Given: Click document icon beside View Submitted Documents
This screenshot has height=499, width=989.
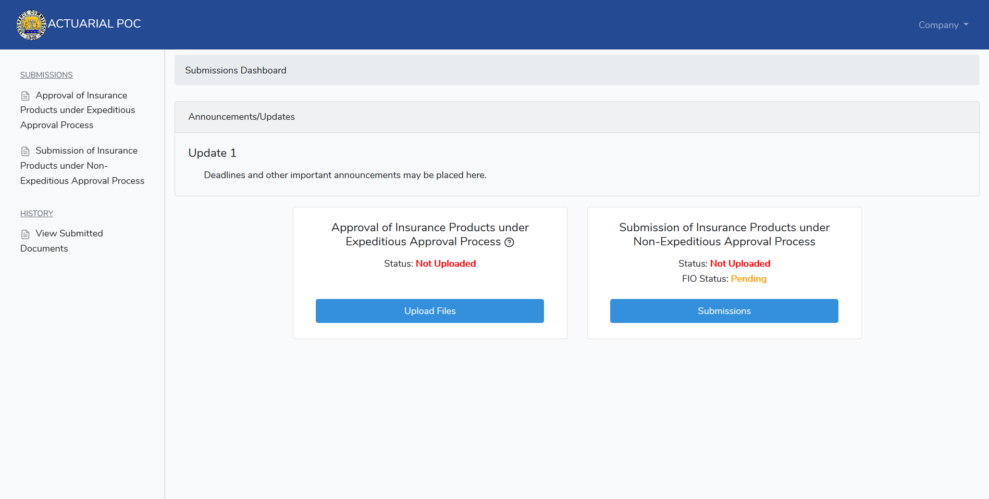Looking at the screenshot, I should click(x=25, y=234).
